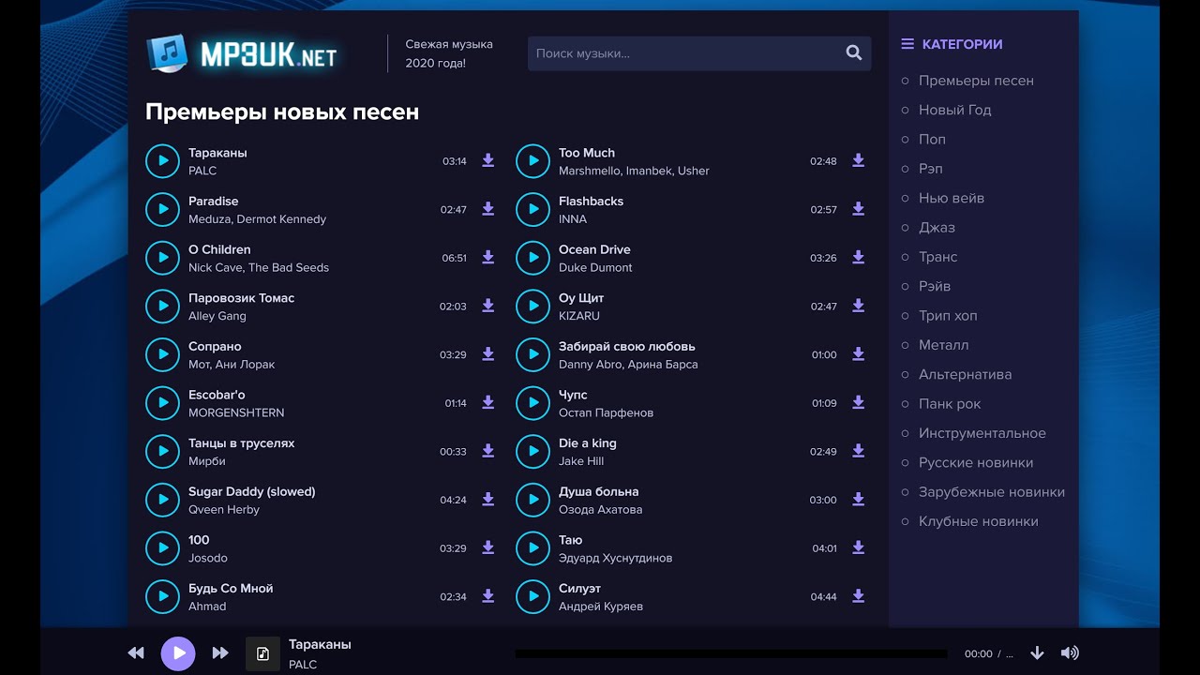Screen dimensions: 1200x675
Task: Play Будь Со Мной by Ahmad
Action: 162,596
